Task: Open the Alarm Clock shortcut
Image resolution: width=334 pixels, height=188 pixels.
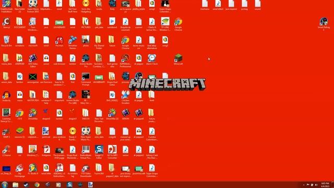Action: click(152, 60)
